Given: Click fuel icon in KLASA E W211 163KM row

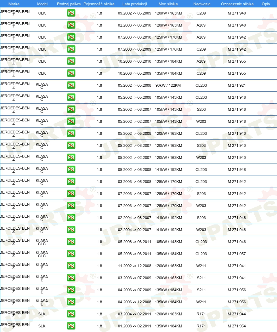Looking at the screenshot, I should click(x=71, y=266).
